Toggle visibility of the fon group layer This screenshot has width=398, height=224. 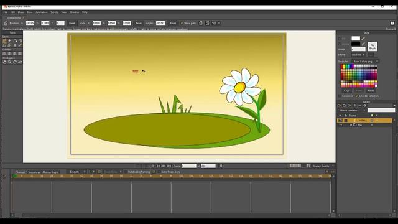tap(340, 125)
